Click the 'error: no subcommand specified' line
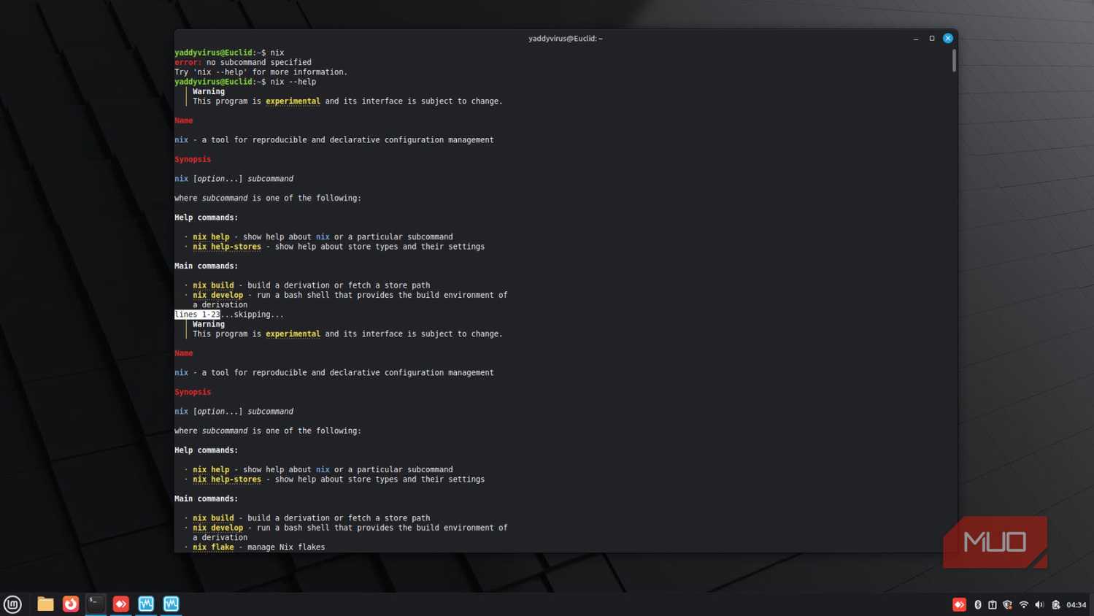Image resolution: width=1094 pixels, height=616 pixels. 243,62
